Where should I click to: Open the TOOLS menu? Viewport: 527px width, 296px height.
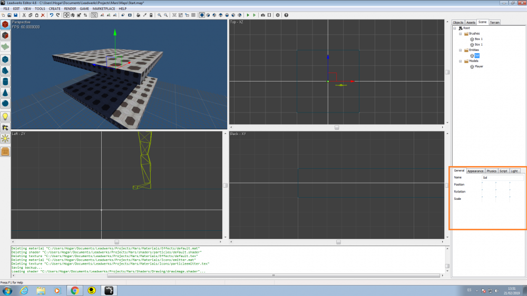tap(40, 9)
